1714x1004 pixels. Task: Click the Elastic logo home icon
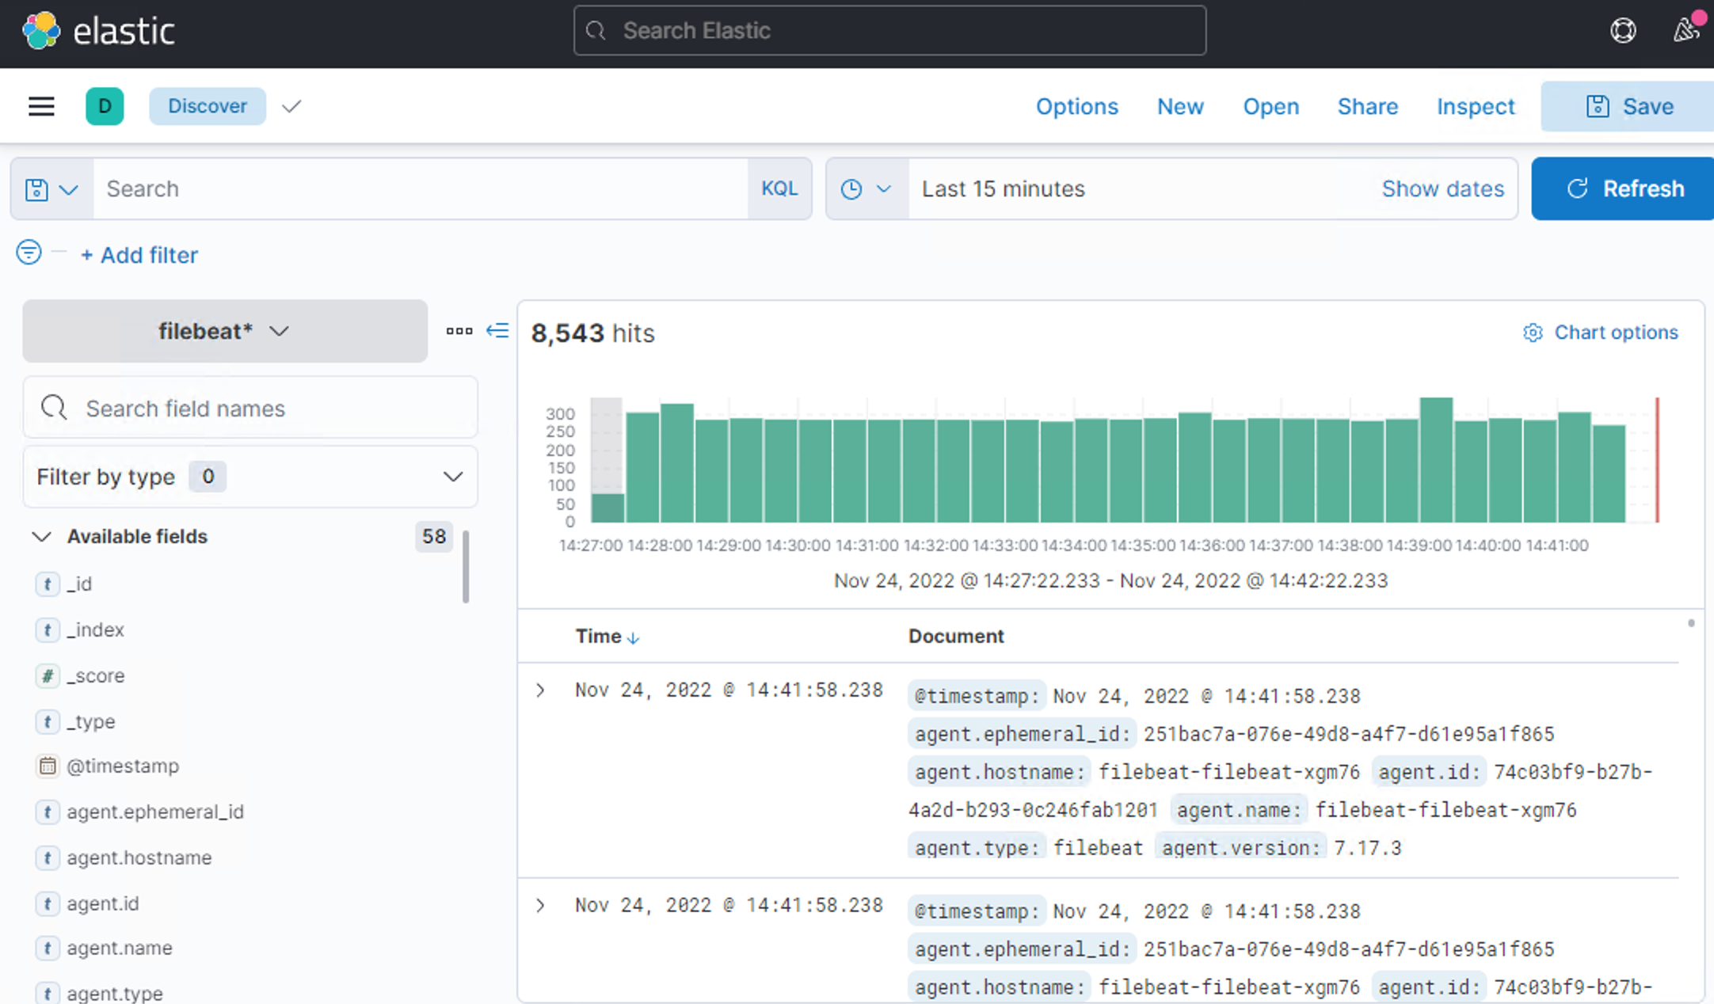(x=41, y=32)
